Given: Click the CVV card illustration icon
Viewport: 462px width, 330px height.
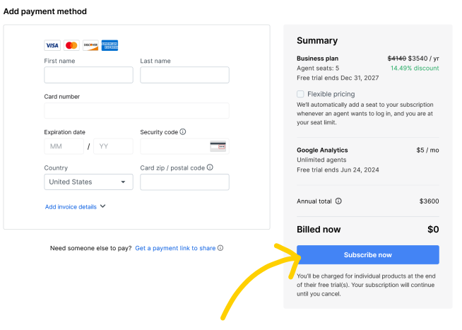Looking at the screenshot, I should [218, 146].
